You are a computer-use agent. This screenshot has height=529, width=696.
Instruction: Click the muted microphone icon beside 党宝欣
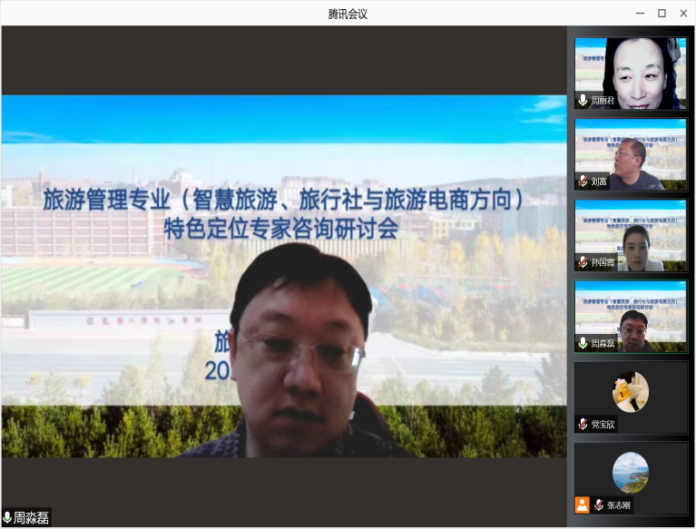(x=583, y=424)
